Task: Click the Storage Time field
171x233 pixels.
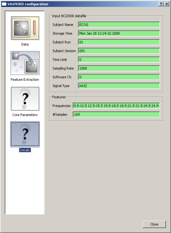Action: [x=119, y=33]
